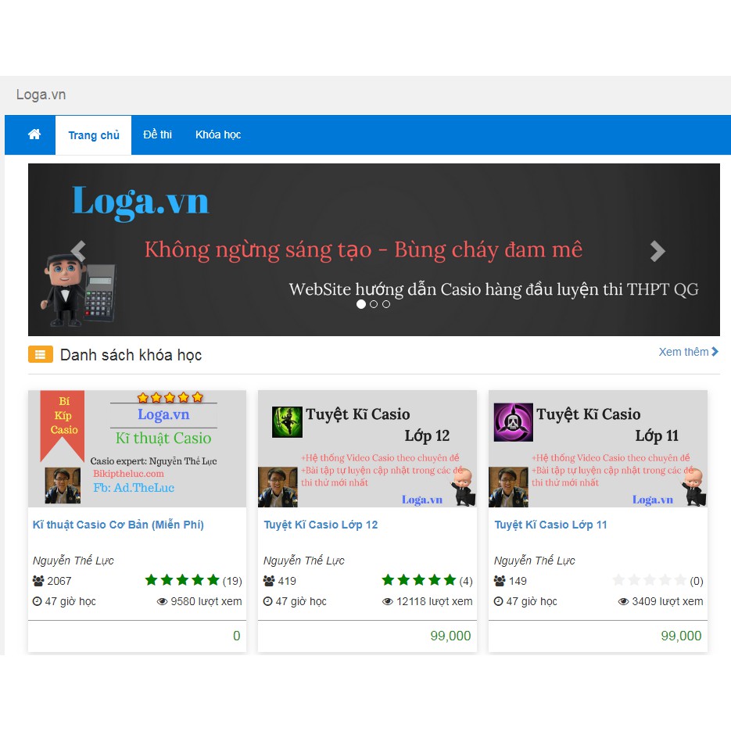Open the Tuyệt Kĩ Casio Lớp 11 title link

551,525
